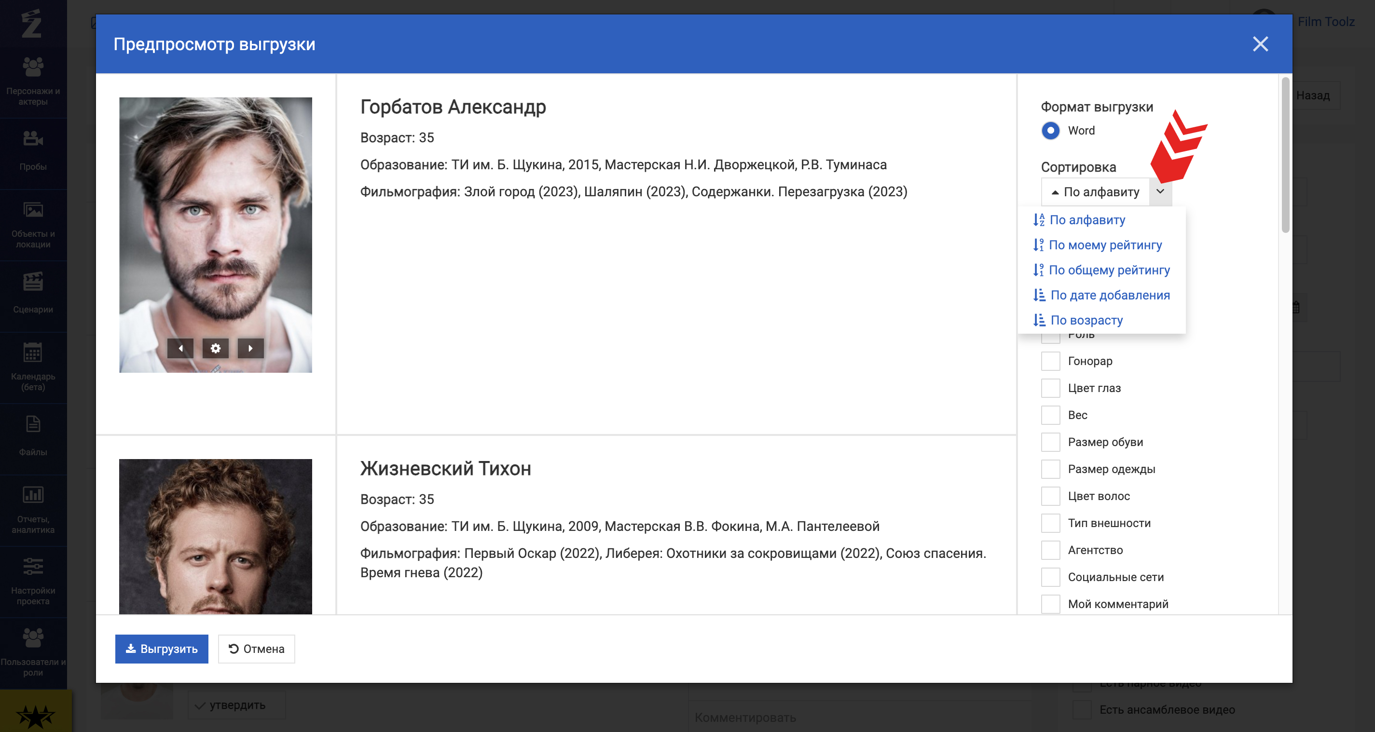Check the Цвет глаз option

click(x=1050, y=388)
